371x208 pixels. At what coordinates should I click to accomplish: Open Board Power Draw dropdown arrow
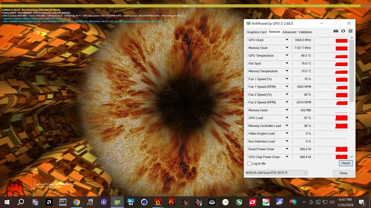(287, 149)
